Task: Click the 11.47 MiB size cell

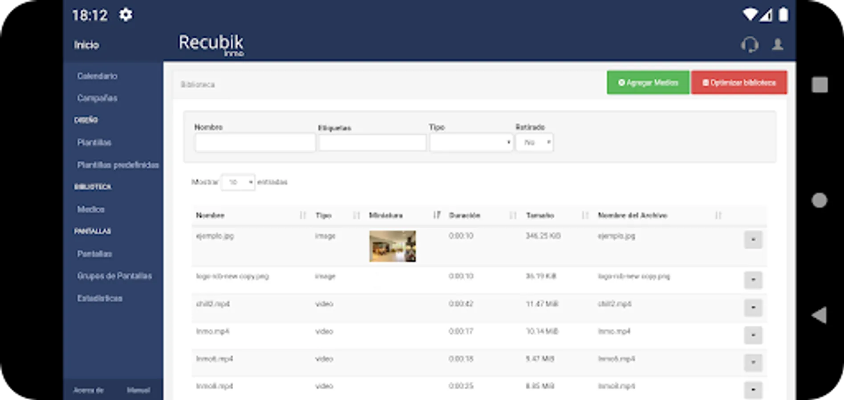Action: pyautogui.click(x=542, y=304)
